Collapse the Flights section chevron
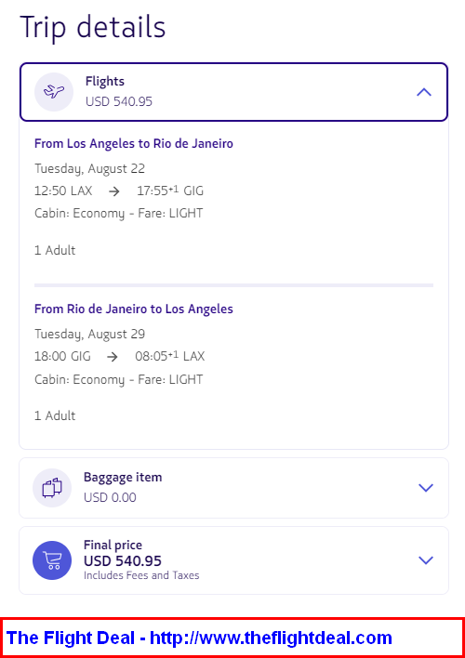Viewport: 465px width, 658px height. click(x=424, y=92)
